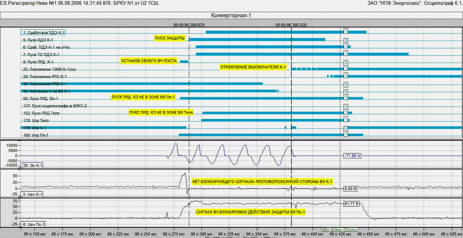Click signal '25: Положение 12МВ К-1(нз)'

[49, 69]
